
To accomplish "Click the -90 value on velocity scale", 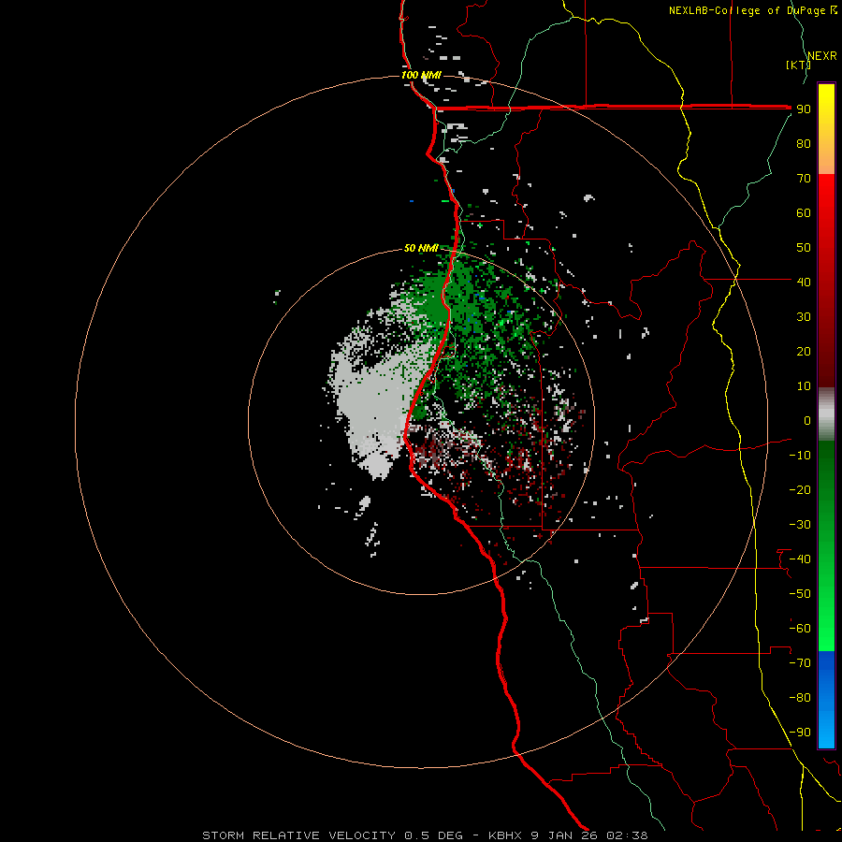I will (x=800, y=733).
